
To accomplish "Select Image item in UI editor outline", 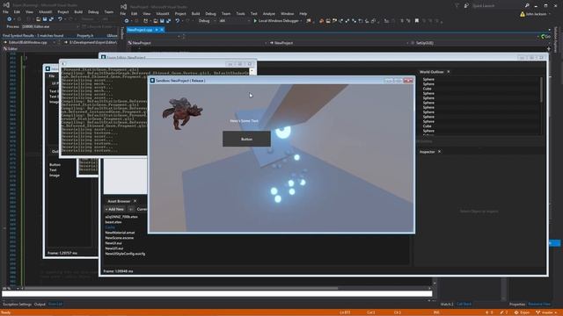I will click(55, 176).
